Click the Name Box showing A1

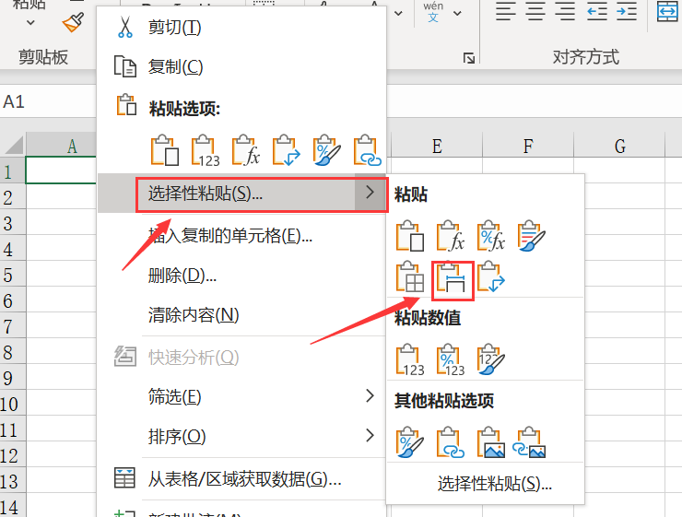pos(48,101)
